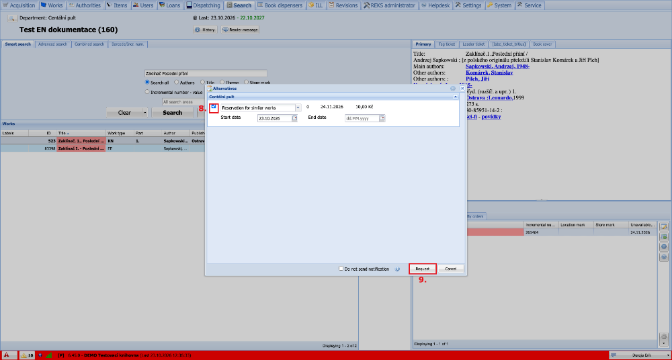This screenshot has width=672, height=360.
Task: Click the Request button
Action: tap(423, 269)
